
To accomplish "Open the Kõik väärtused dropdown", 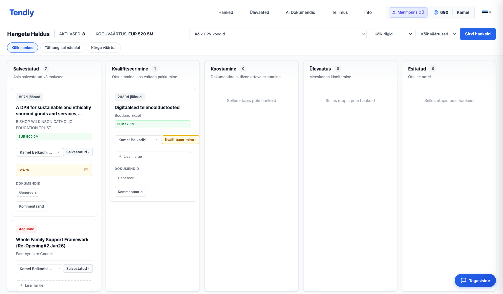I will (x=436, y=34).
